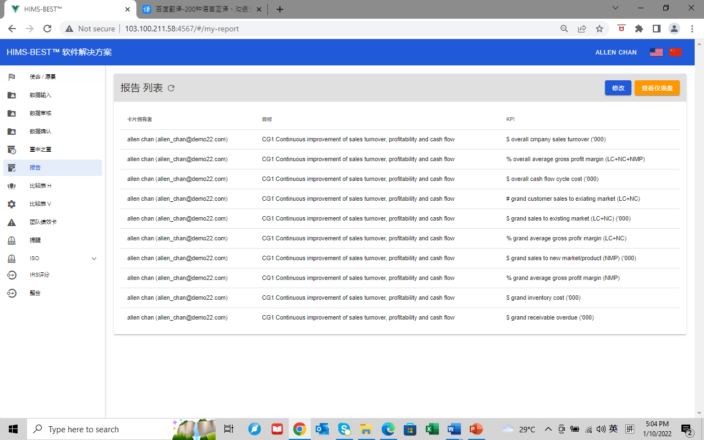Switch language using the China flag
The height and width of the screenshot is (440, 704).
pos(675,52)
